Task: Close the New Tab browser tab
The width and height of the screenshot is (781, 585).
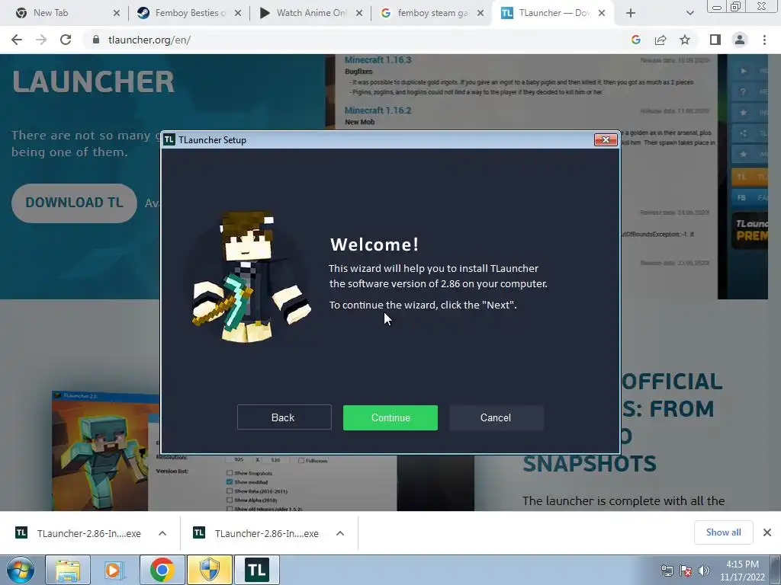Action: point(117,13)
